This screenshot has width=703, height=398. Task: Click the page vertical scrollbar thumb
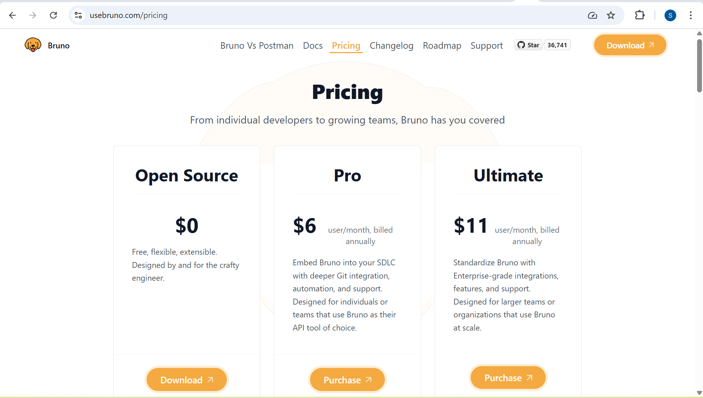coord(699,65)
